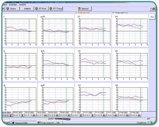Click the aVR trend chart
This screenshot has width=159, height=127.
coord(58,31)
